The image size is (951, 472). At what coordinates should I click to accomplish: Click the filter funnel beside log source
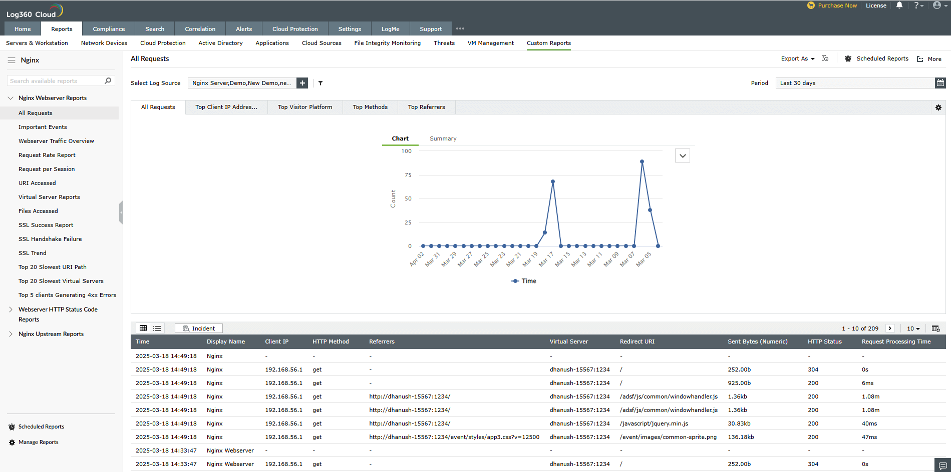[321, 83]
